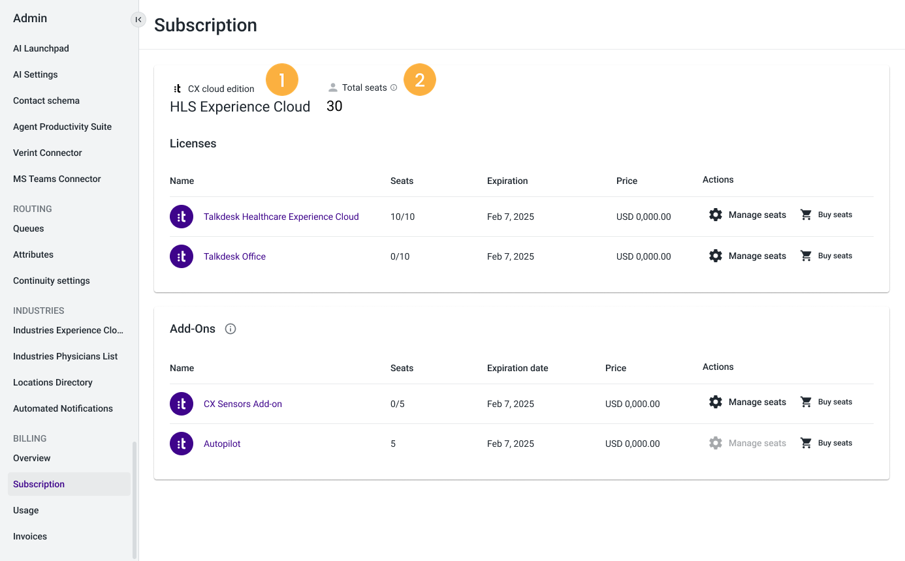905x561 pixels.
Task: Click the sidebar vertical scrollbar
Action: [x=135, y=500]
